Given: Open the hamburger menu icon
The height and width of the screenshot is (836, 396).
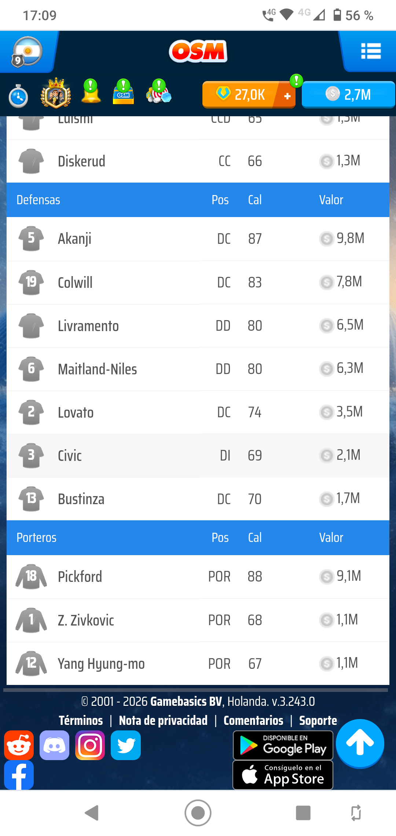Looking at the screenshot, I should 371,51.
